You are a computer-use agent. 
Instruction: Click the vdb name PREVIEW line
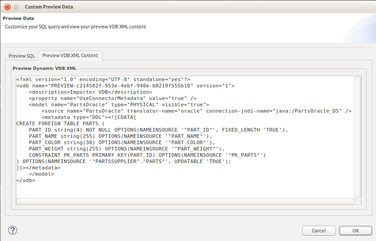point(125,86)
